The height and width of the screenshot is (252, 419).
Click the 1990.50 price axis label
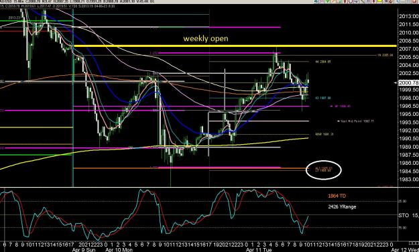408,139
